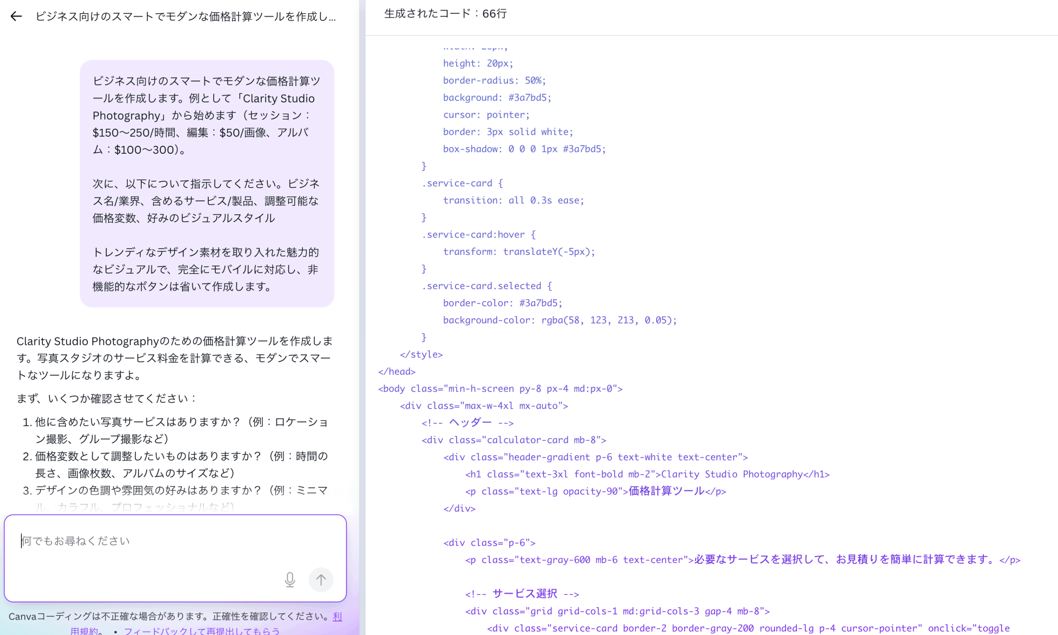Click the 生成されたコード：66行 header label
1058x635 pixels.
[445, 14]
